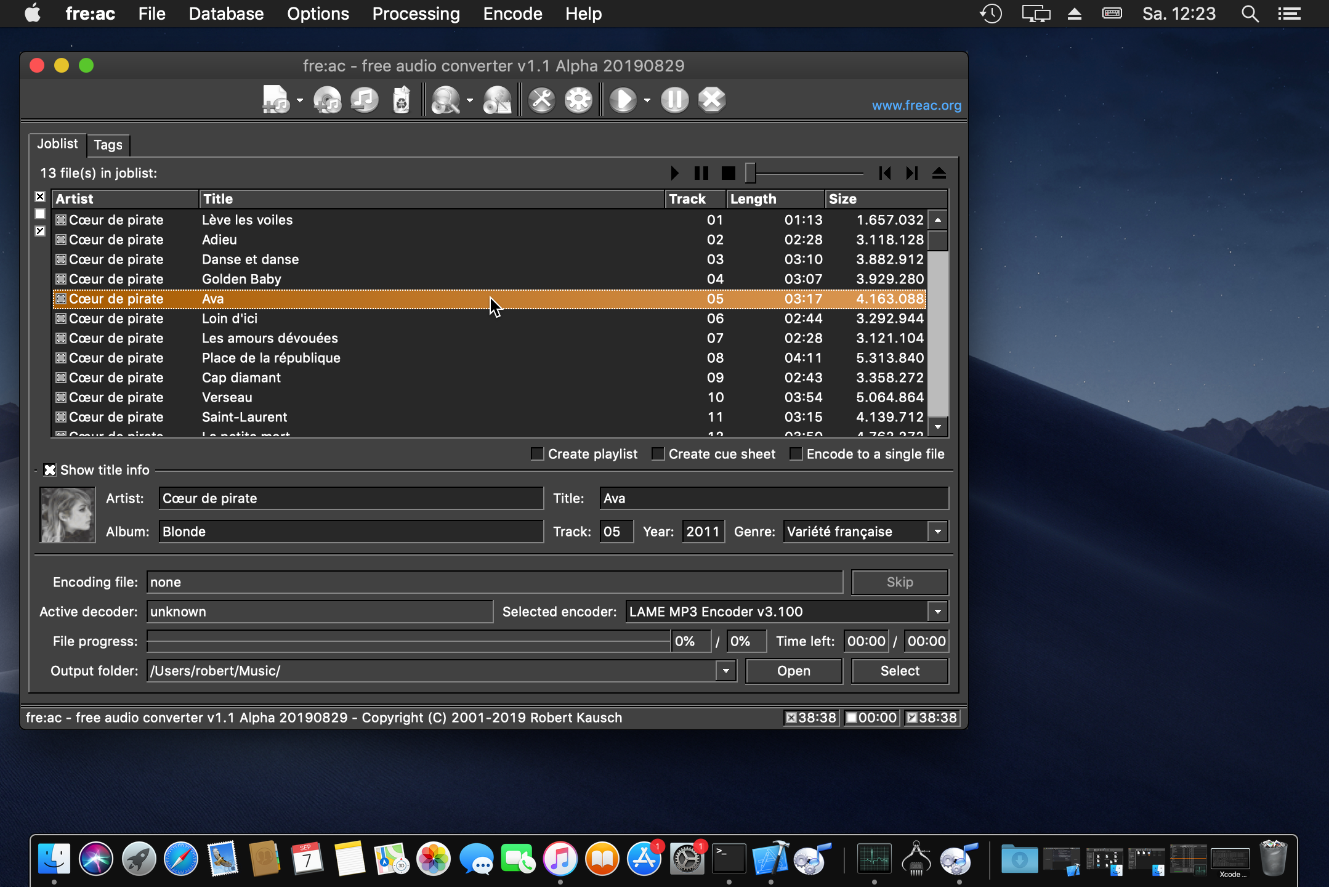Click the Title field containing Ava
1329x887 pixels.
pos(774,498)
